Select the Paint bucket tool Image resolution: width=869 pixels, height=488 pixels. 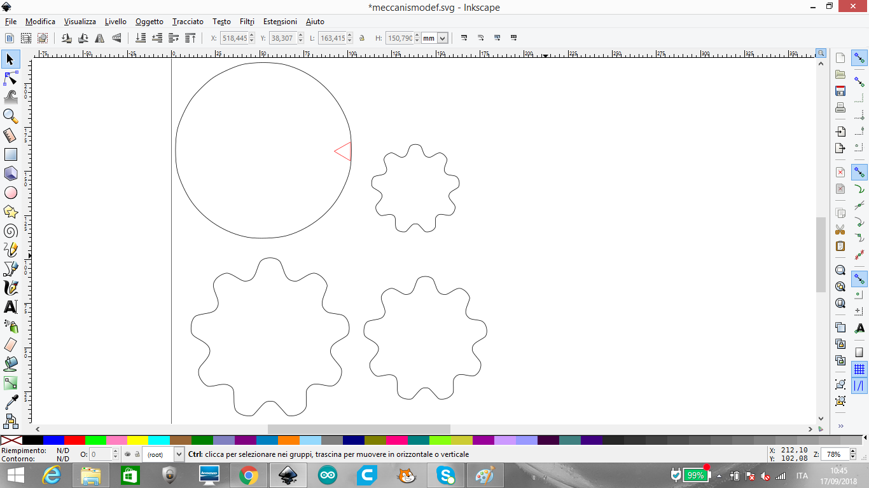pyautogui.click(x=10, y=364)
